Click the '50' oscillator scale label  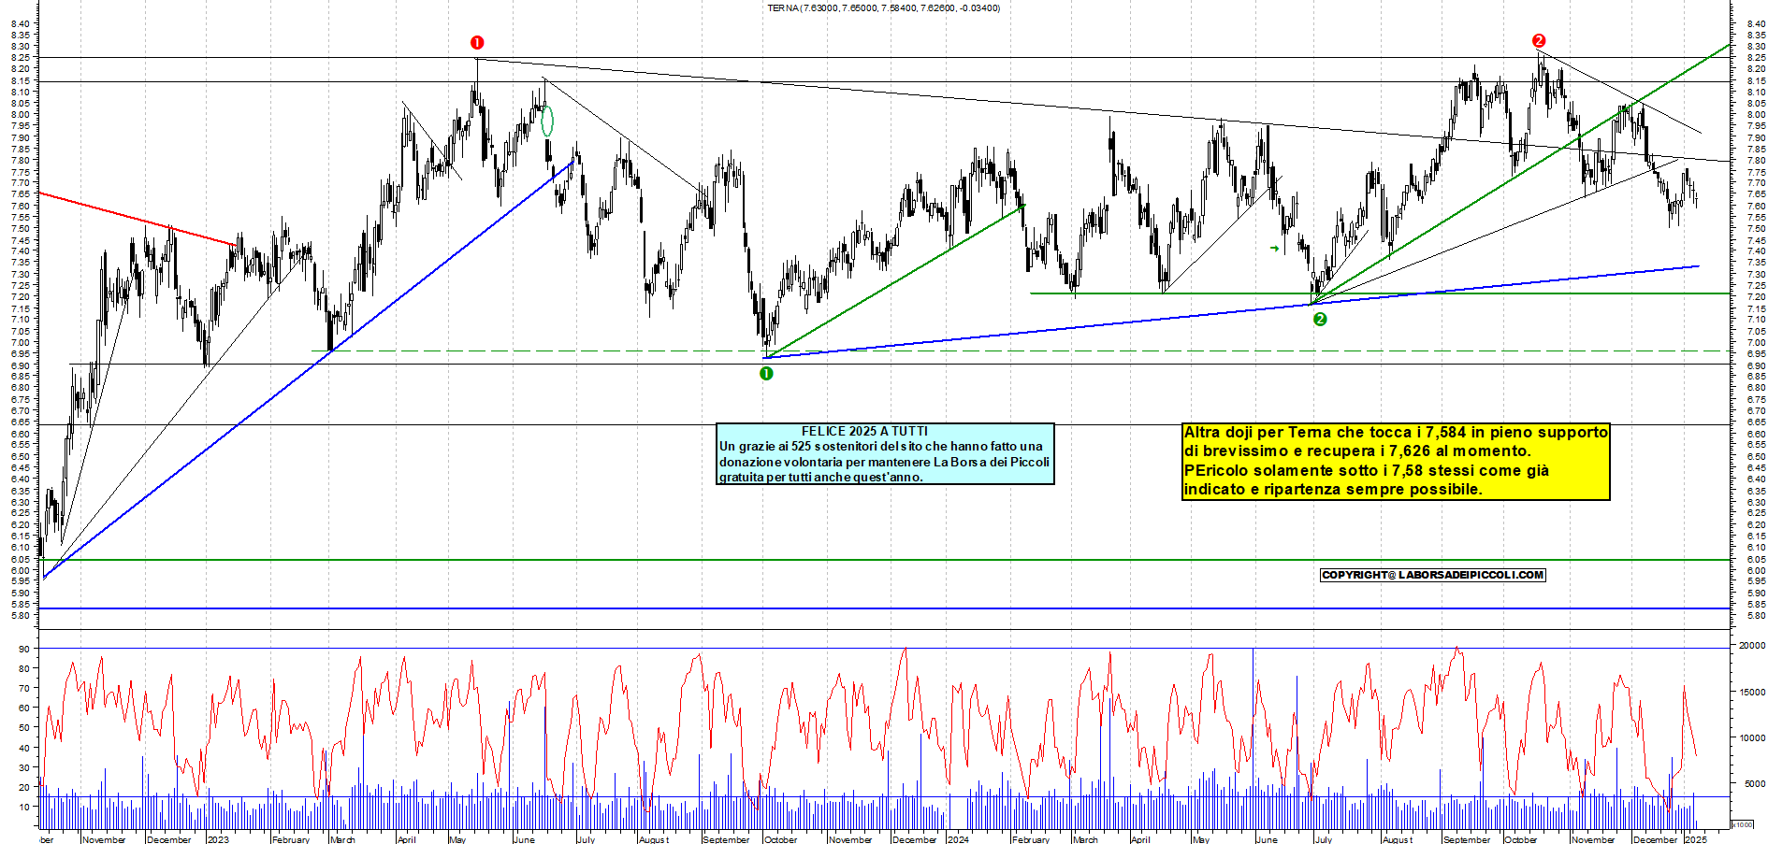click(23, 727)
